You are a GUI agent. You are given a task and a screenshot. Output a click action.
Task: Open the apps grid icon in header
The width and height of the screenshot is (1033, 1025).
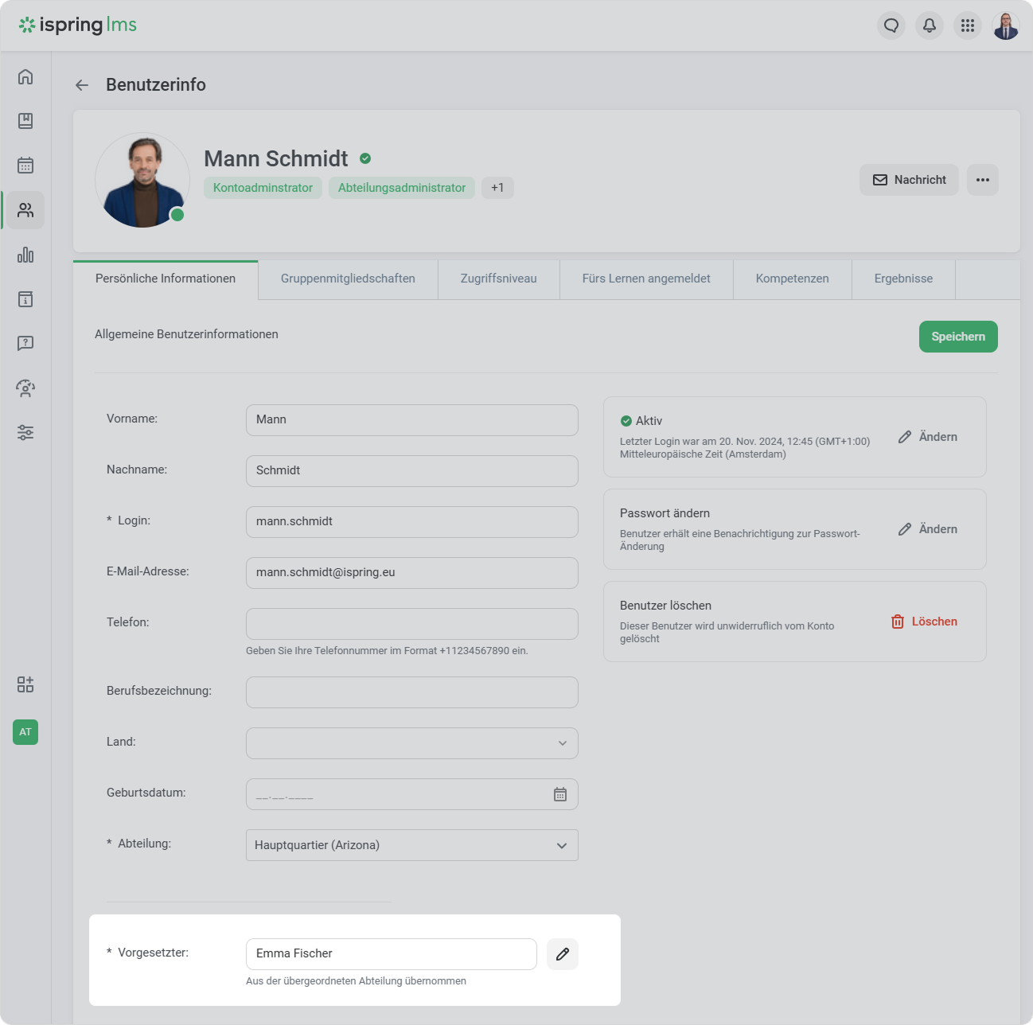(967, 25)
